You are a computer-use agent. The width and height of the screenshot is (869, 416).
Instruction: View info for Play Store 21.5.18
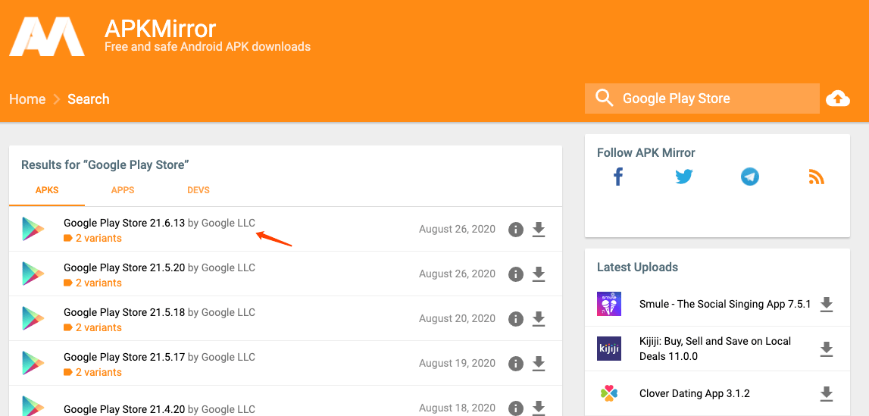(x=516, y=319)
